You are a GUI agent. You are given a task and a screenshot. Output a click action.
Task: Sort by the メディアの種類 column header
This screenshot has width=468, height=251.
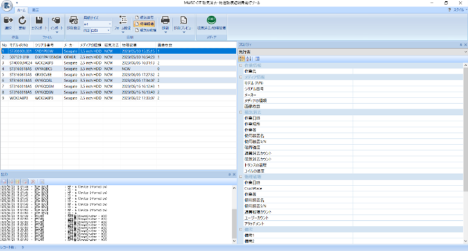point(91,45)
